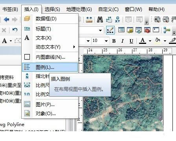The width and height of the screenshot is (176, 141).
Task: Click the gray delete X icon
Action: [x=4, y=30]
